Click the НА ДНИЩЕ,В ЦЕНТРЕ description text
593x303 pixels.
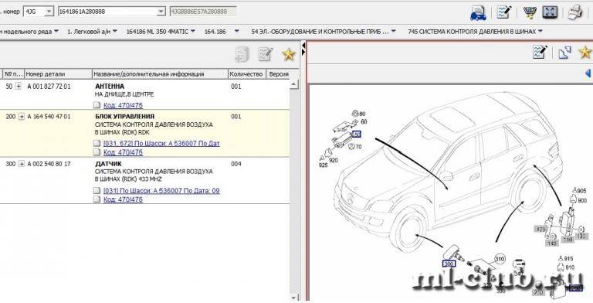point(124,94)
